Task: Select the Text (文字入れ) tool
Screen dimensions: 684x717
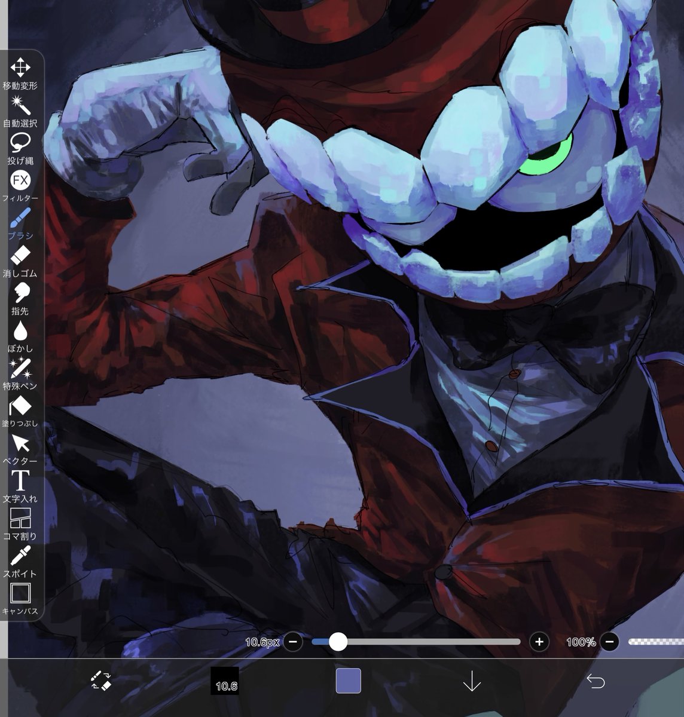Action: pos(20,487)
